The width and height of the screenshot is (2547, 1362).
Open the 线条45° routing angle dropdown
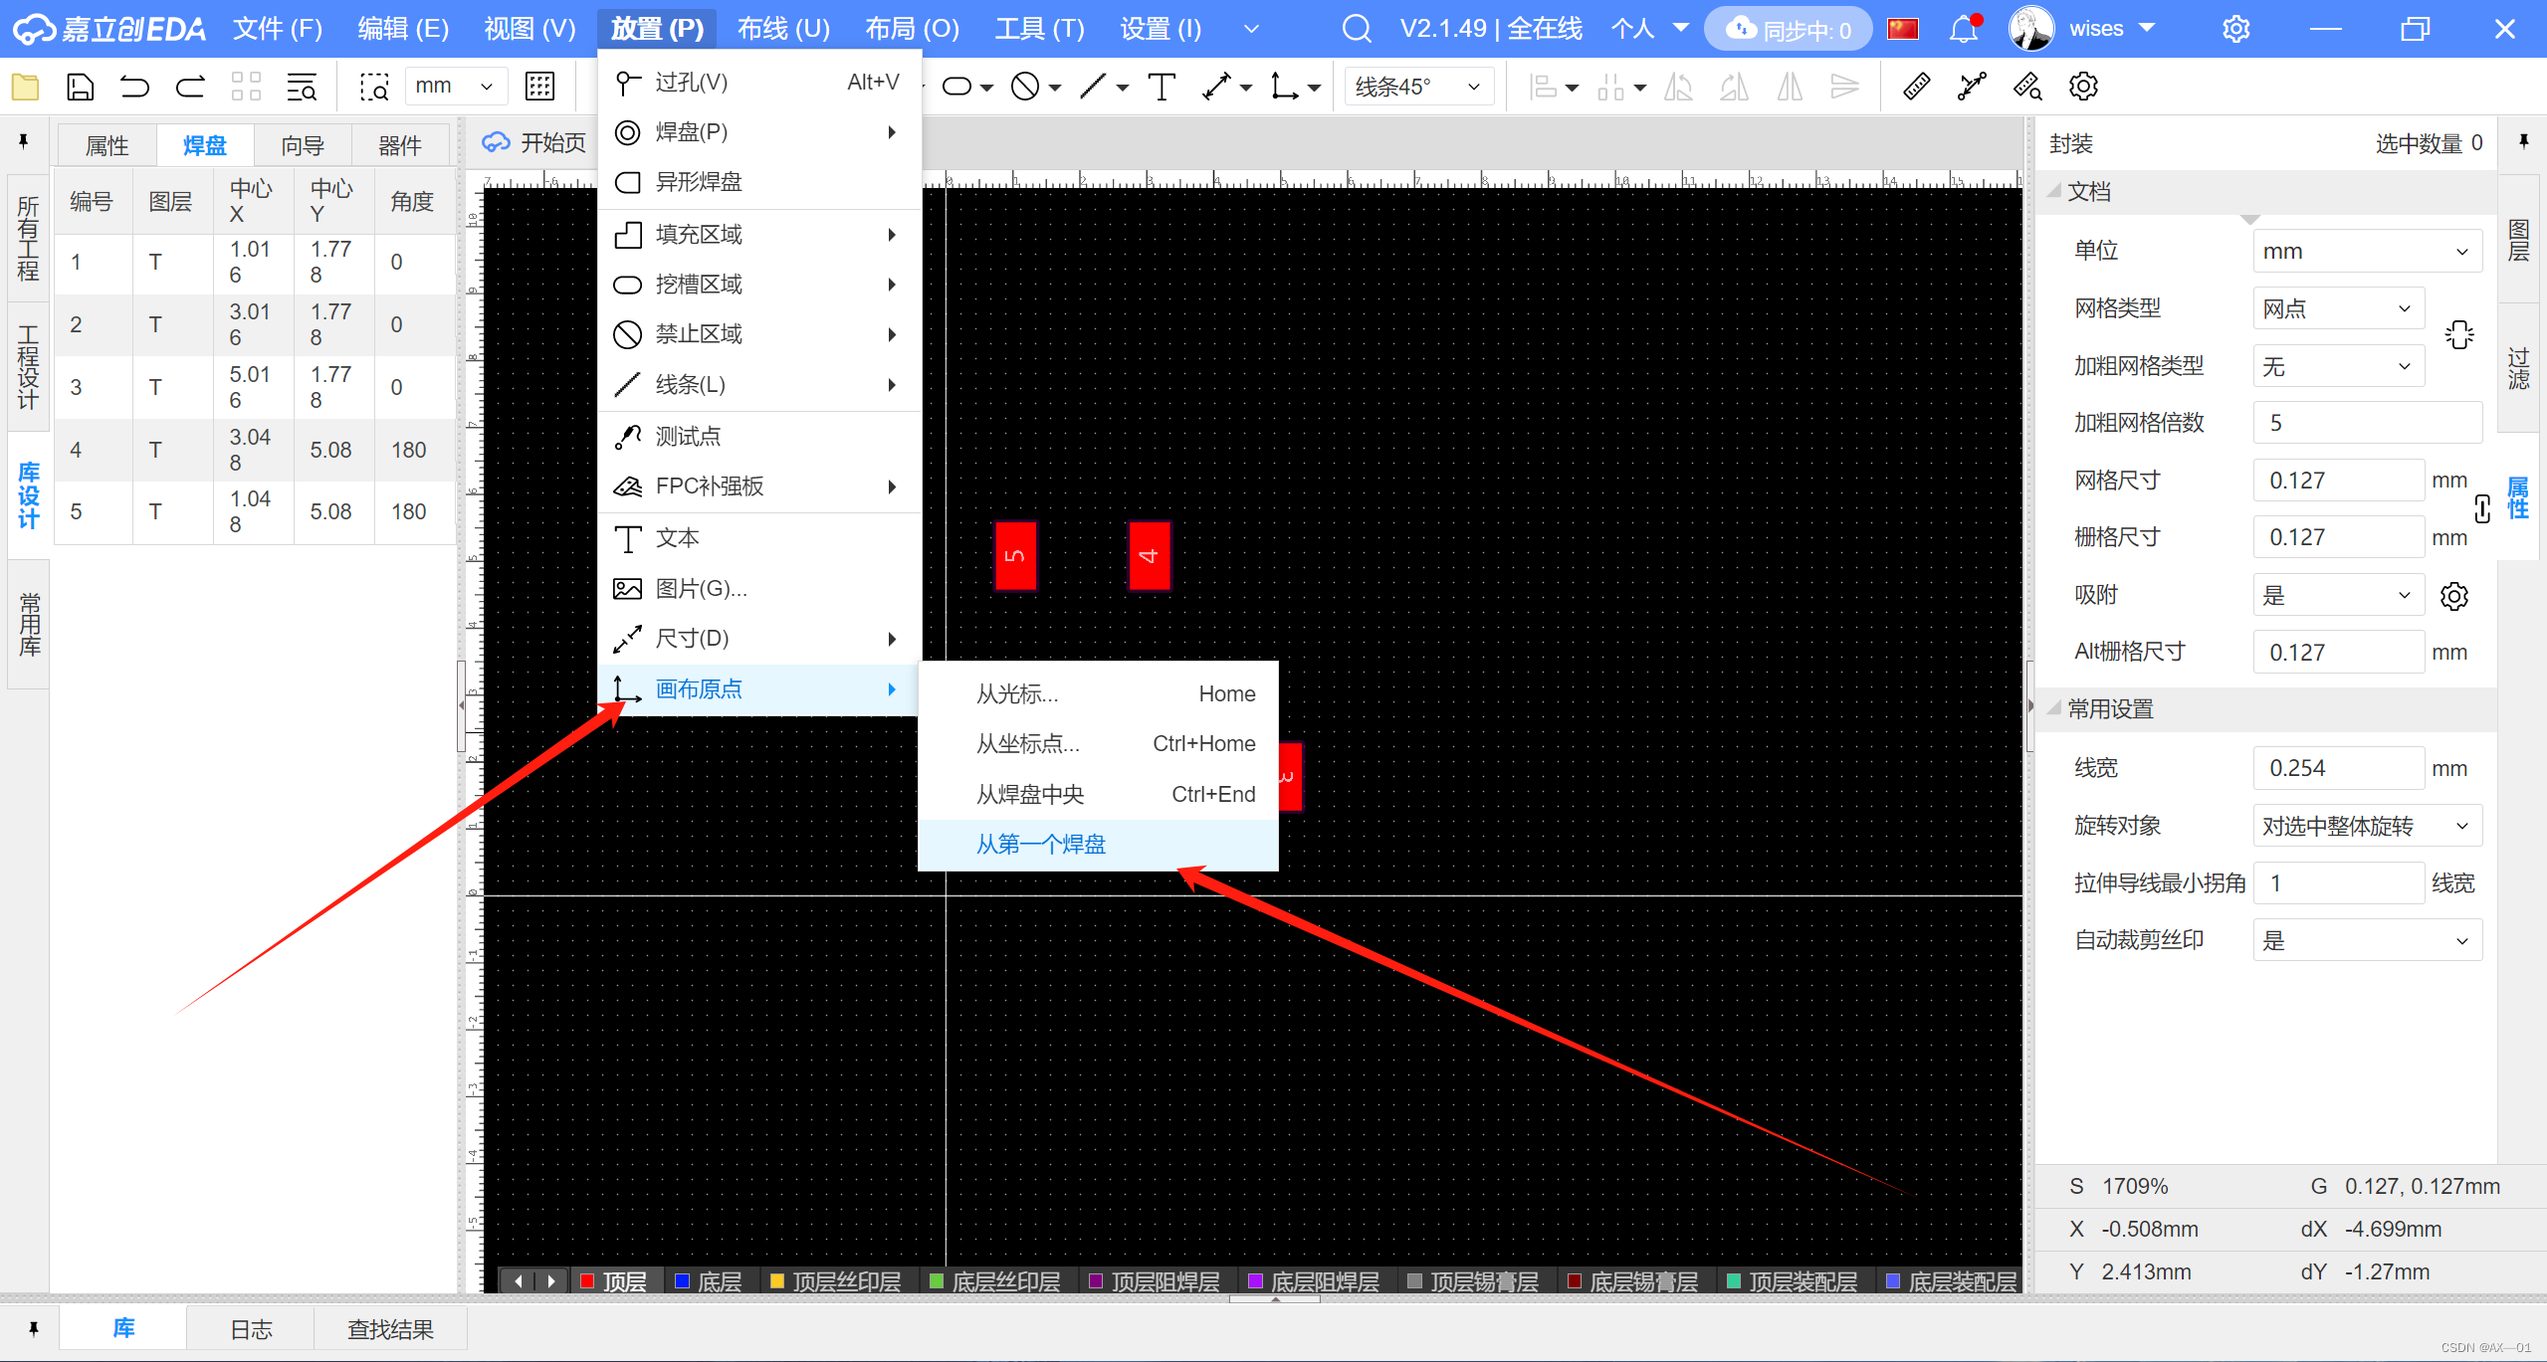click(1417, 87)
